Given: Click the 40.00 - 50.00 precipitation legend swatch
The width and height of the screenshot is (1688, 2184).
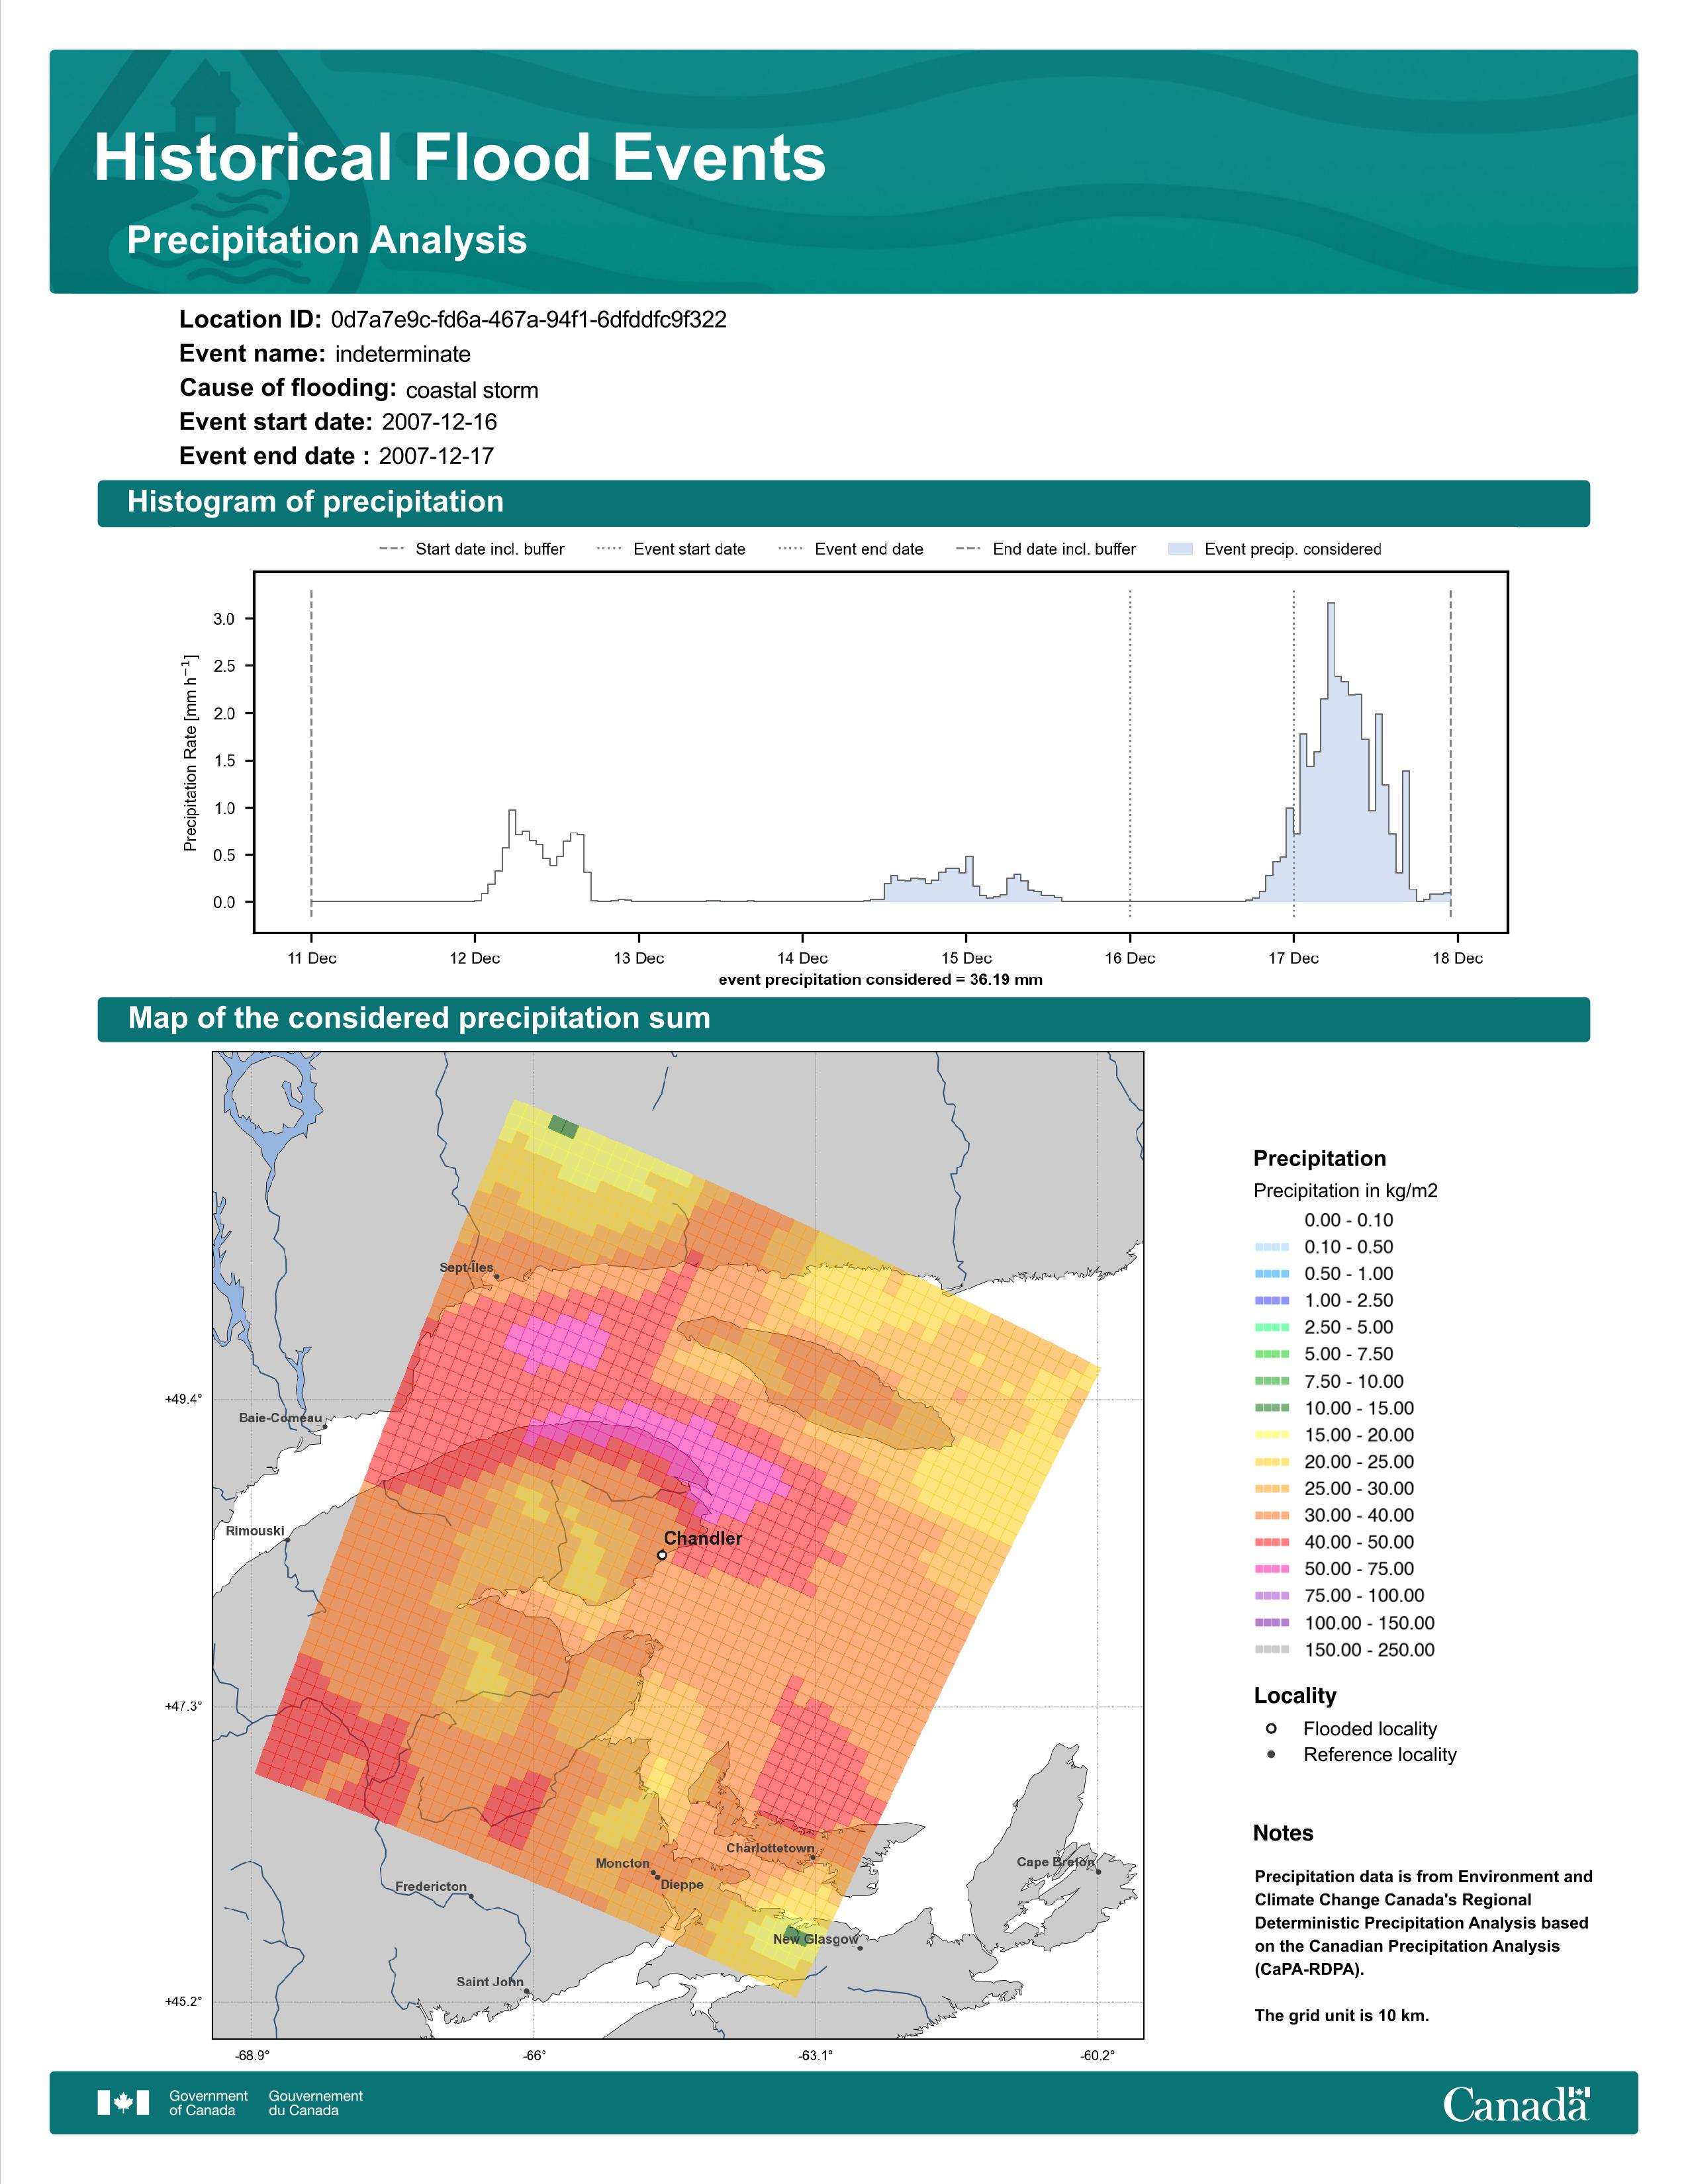Looking at the screenshot, I should pyautogui.click(x=1271, y=1542).
